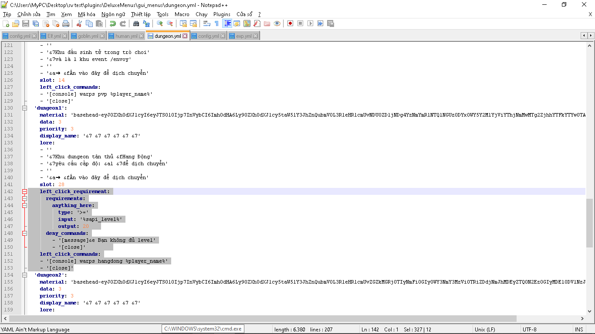Screen dimensions: 595x334
Task: Open the Cửa sổ menu
Action: 244,14
